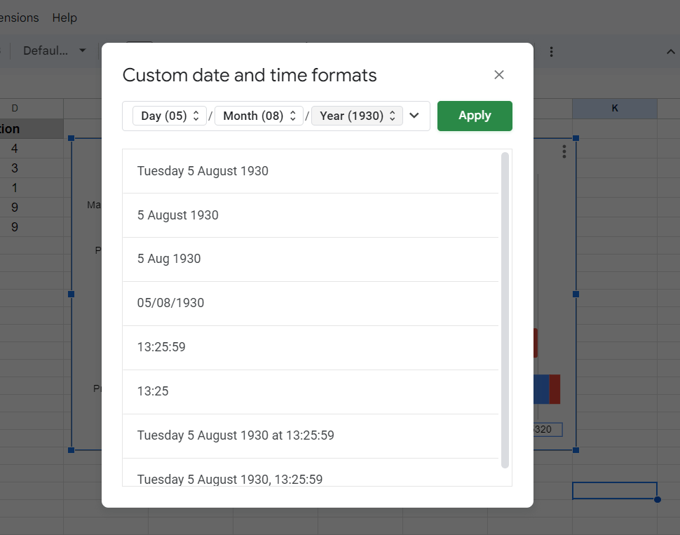Select column K header
The image size is (680, 535).
pos(615,109)
